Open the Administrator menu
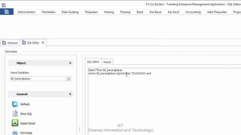241x135 pixels. 26,12
